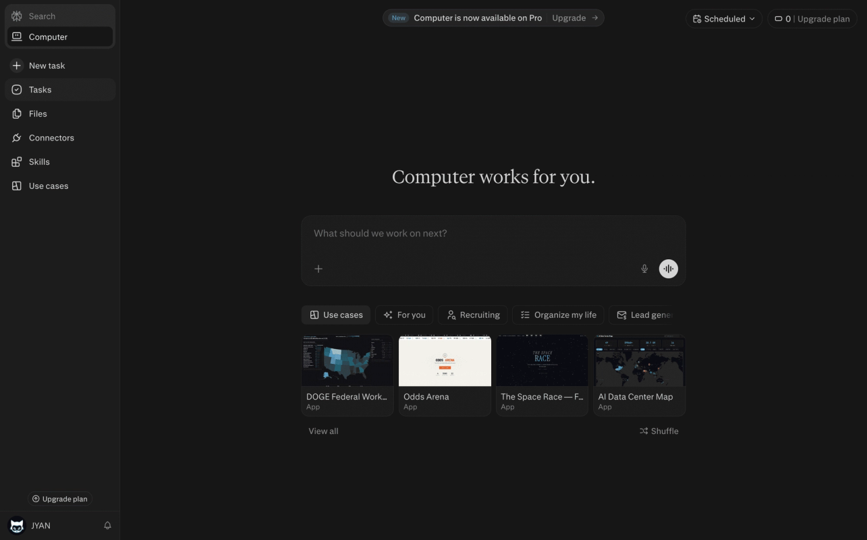The width and height of the screenshot is (867, 540).
Task: Click the plus attachment icon in prompt box
Action: [318, 269]
